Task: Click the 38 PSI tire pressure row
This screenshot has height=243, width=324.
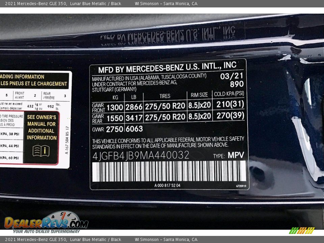Action: (10, 134)
